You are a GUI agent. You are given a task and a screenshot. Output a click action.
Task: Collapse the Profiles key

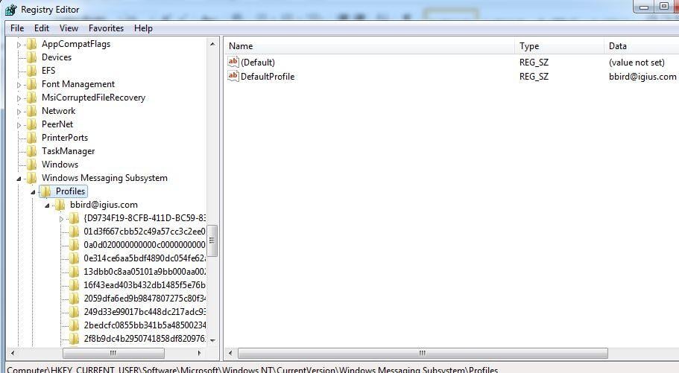click(33, 191)
